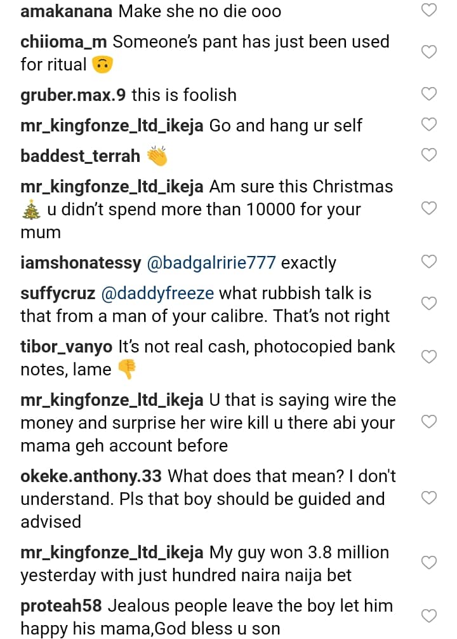Toggle like on okeke.anthony.33's comment
This screenshot has height=639, width=457.
430,498
